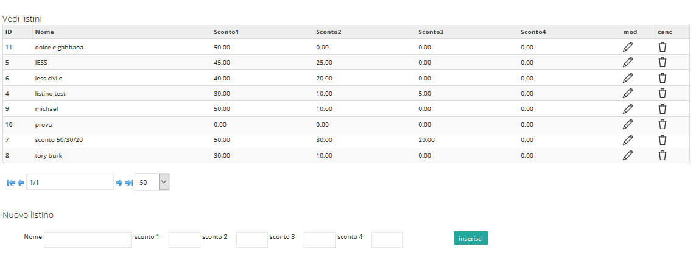
Task: Delete the IESS listino row
Action: (x=663, y=63)
